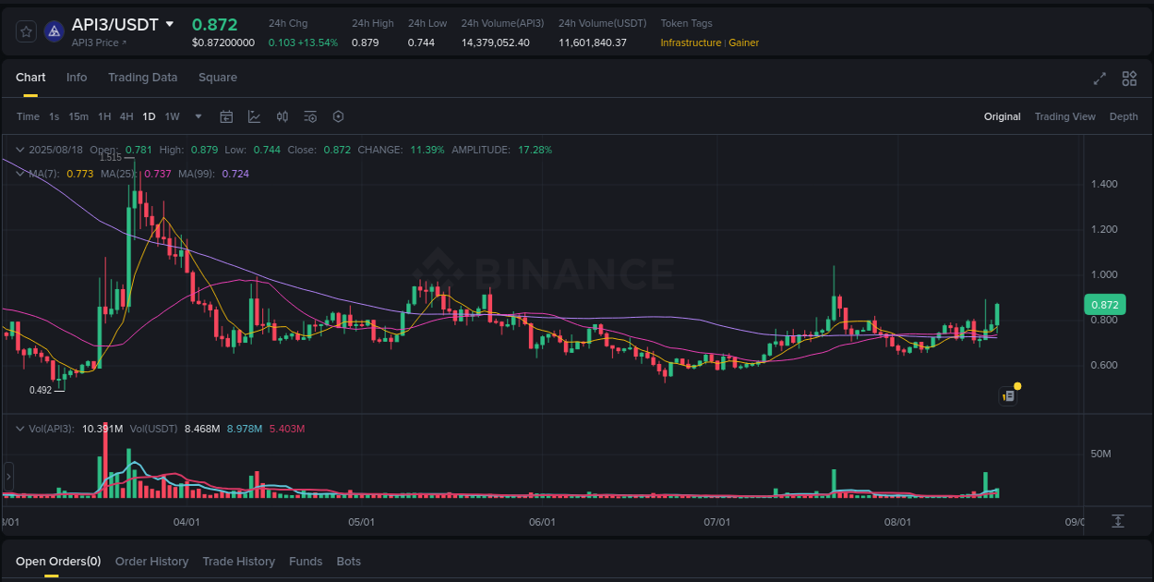Switch to the Trading Data tab
The width and height of the screenshot is (1154, 582).
142,78
